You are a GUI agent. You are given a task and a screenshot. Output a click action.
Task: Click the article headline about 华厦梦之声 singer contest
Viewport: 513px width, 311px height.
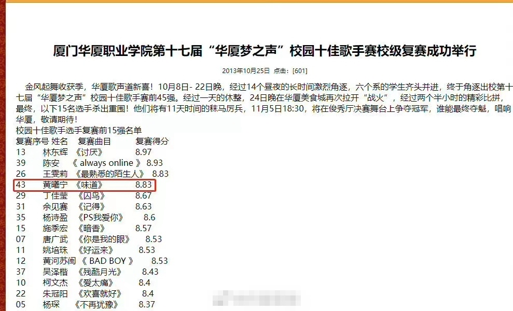click(265, 51)
